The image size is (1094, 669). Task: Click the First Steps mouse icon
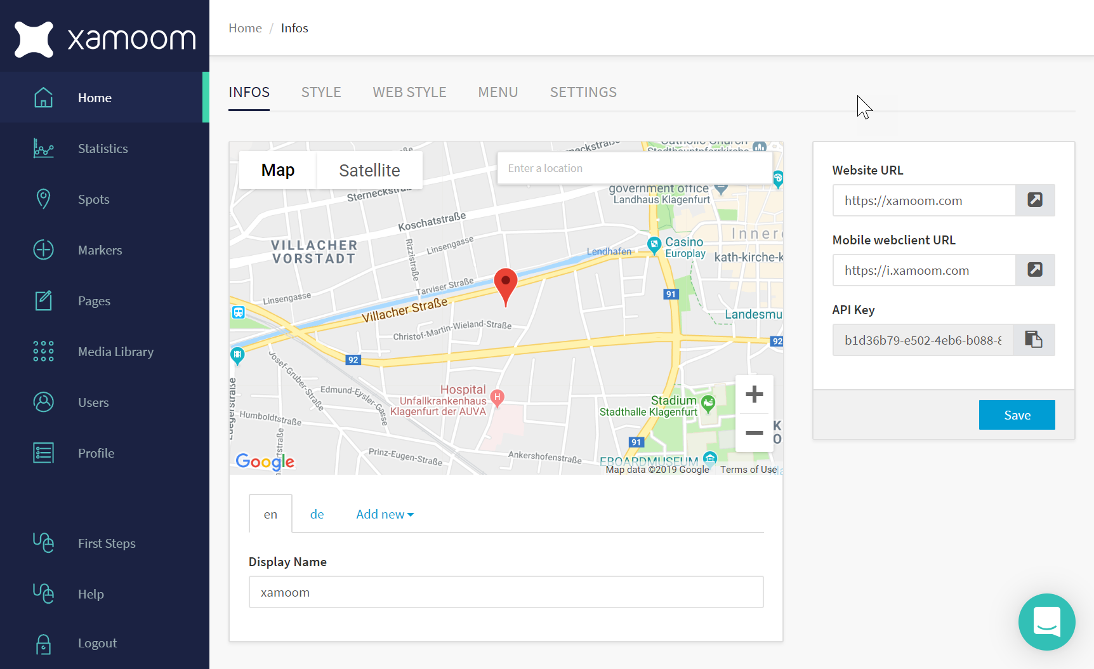coord(43,543)
